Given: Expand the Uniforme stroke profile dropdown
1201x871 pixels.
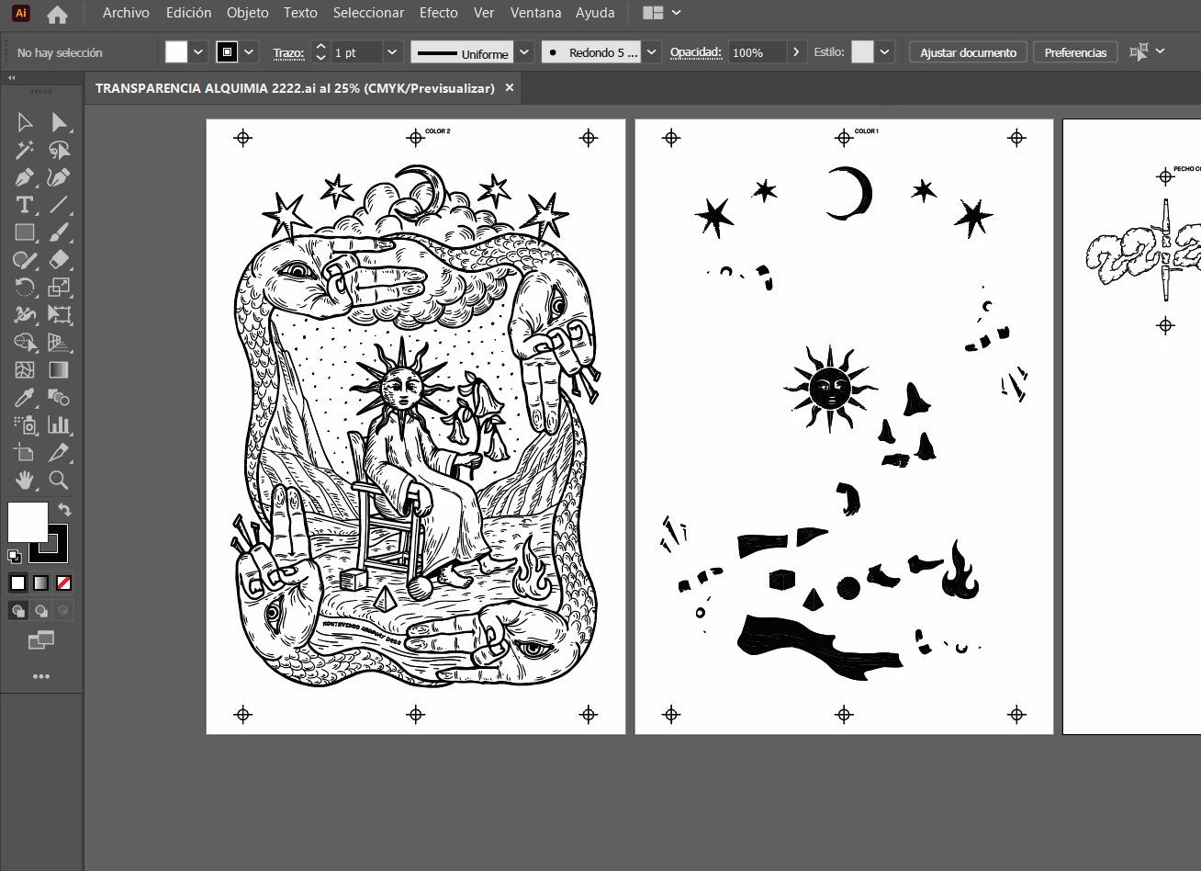Looking at the screenshot, I should point(523,52).
